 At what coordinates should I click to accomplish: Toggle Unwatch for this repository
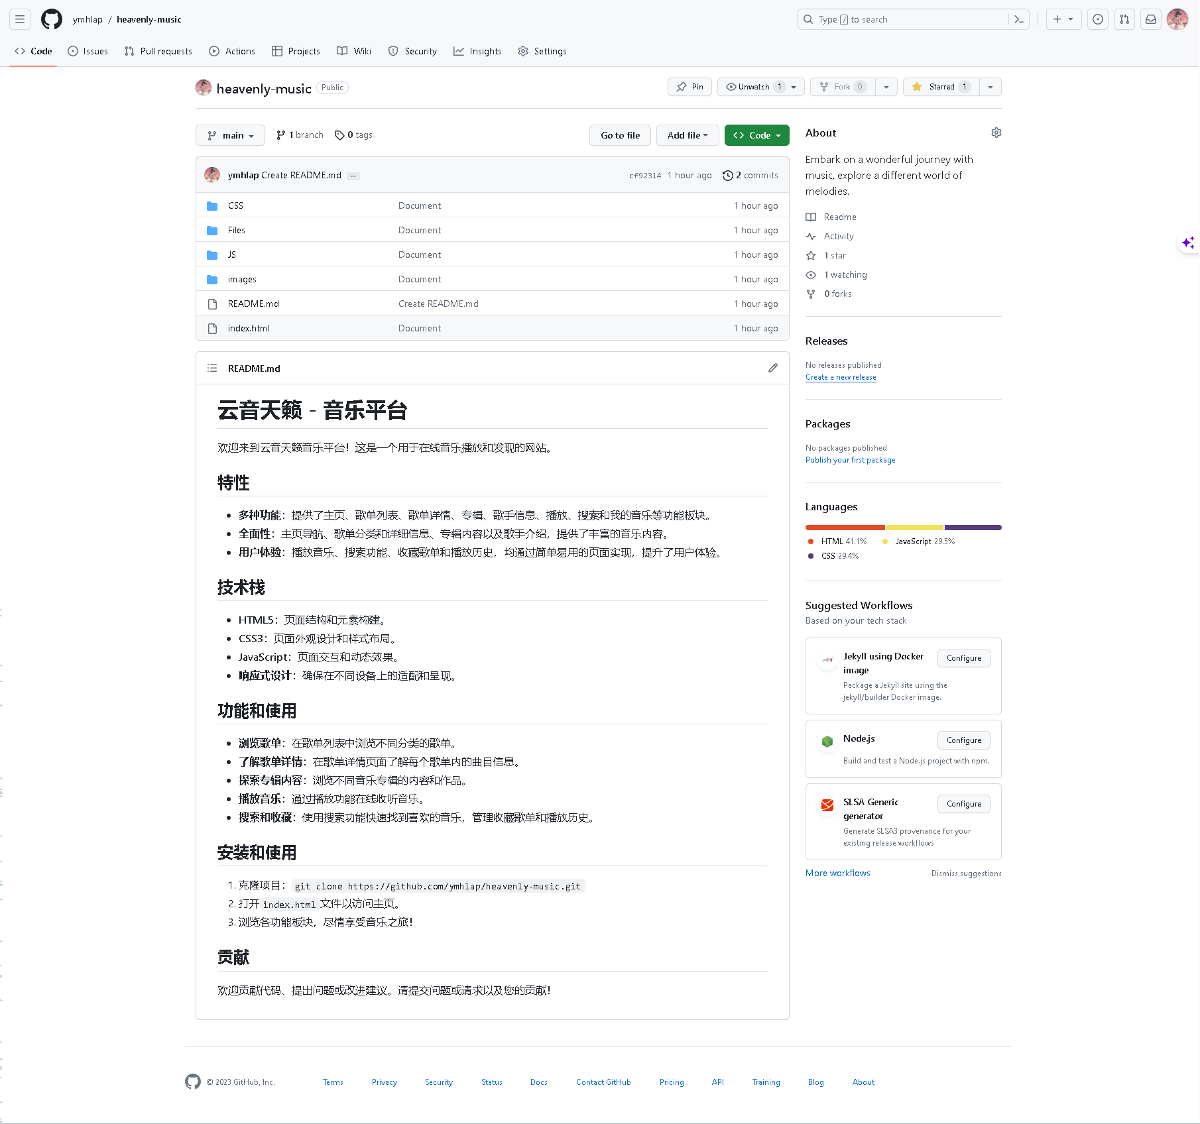(x=753, y=87)
